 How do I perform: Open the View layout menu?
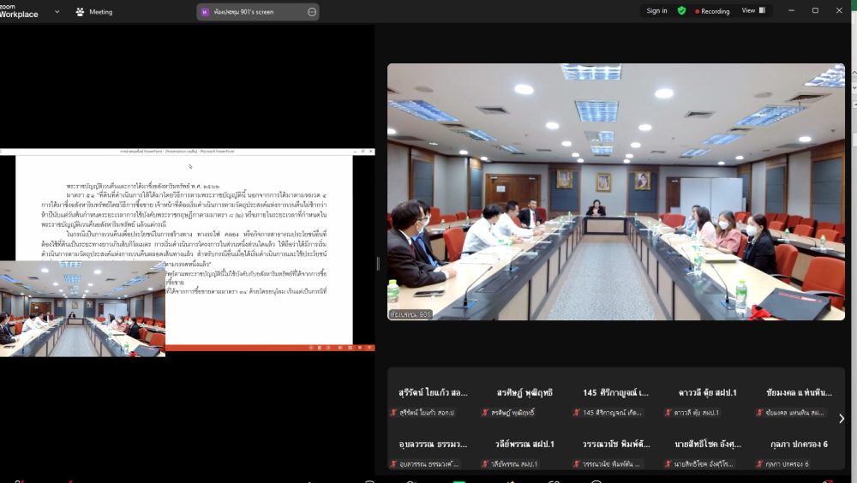click(752, 11)
